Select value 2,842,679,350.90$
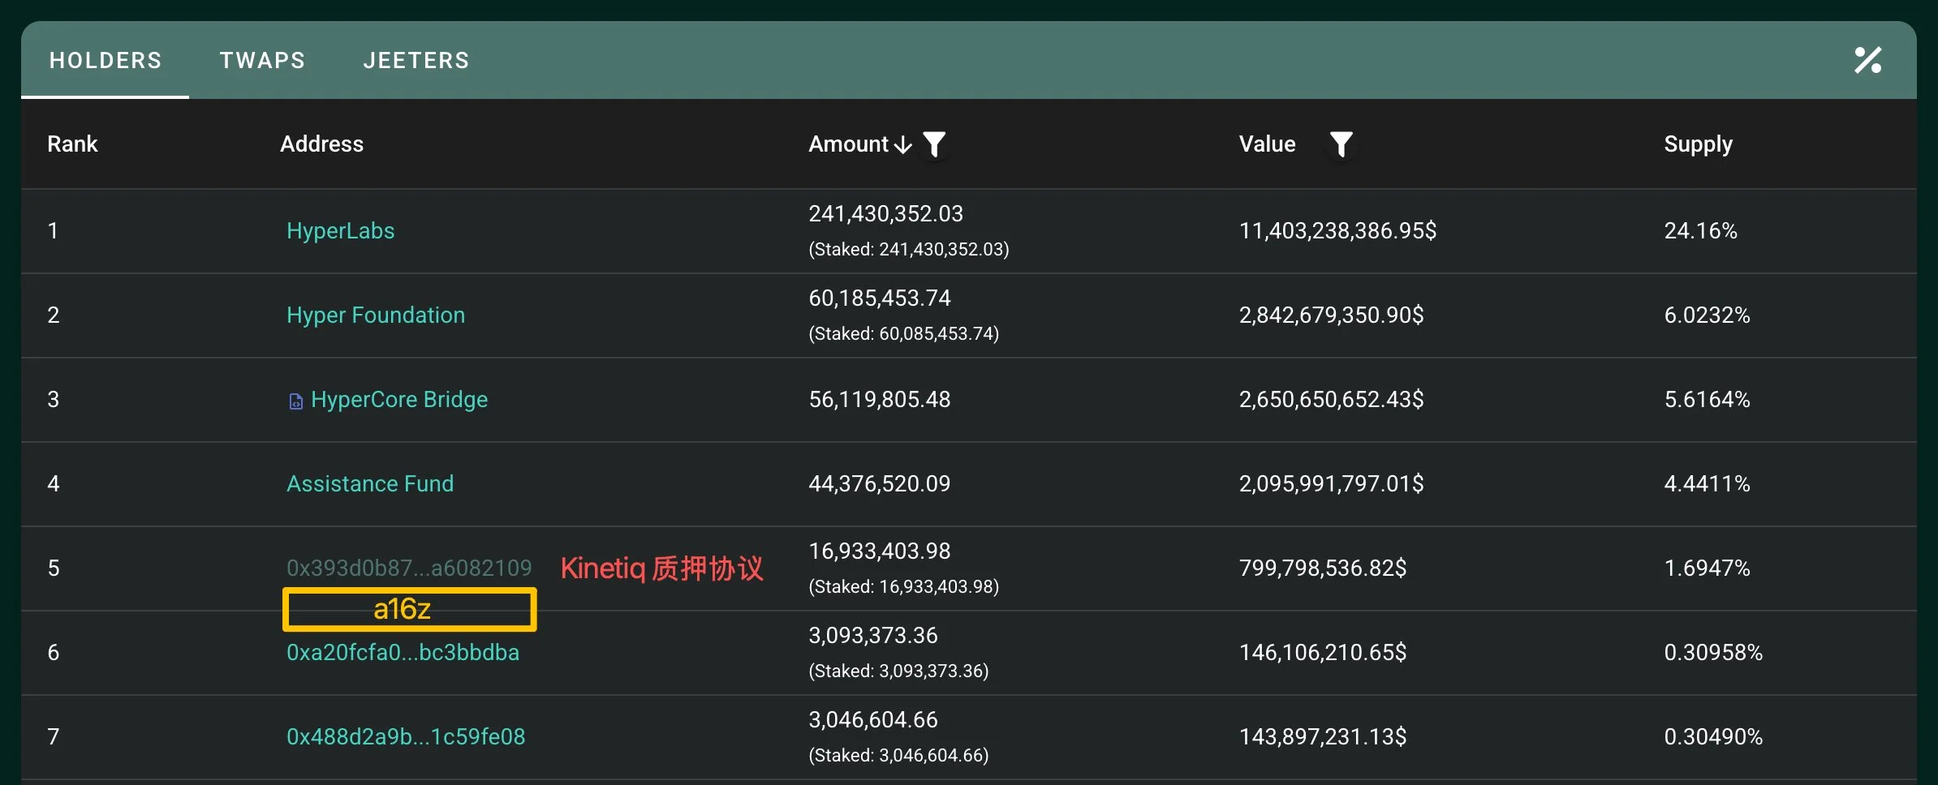The image size is (1938, 785). coord(1331,315)
